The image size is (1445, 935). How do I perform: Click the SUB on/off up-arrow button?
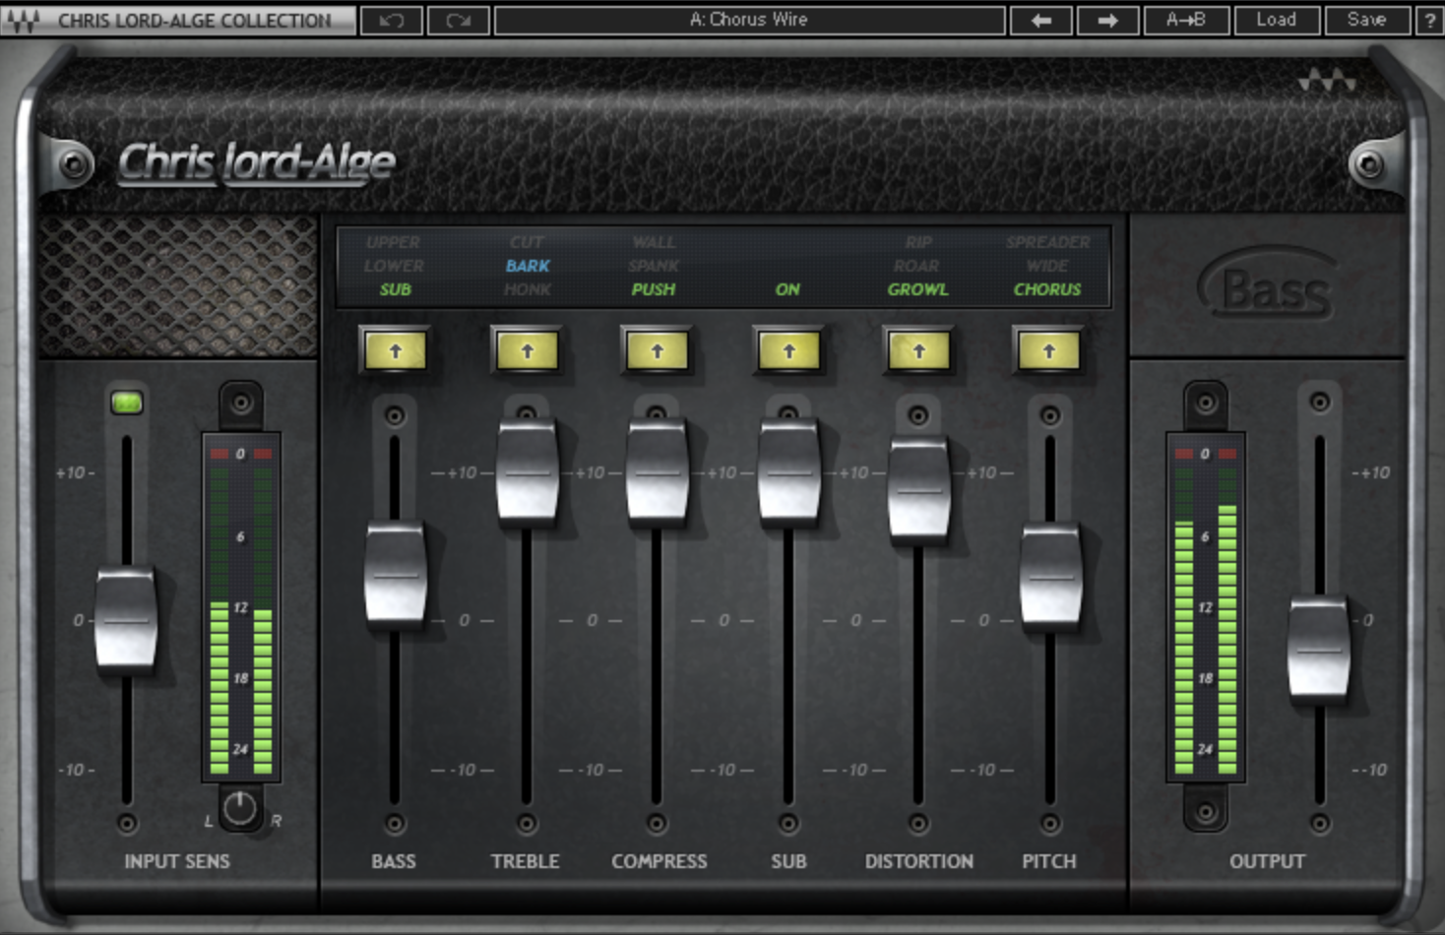click(788, 351)
